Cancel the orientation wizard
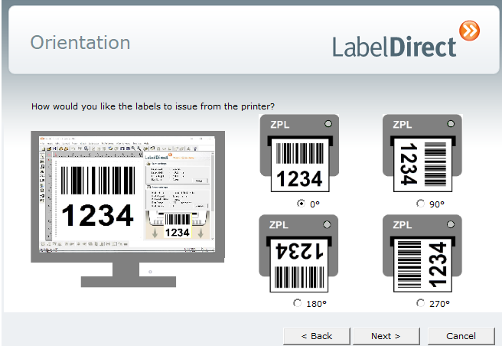The width and height of the screenshot is (502, 346). [461, 336]
